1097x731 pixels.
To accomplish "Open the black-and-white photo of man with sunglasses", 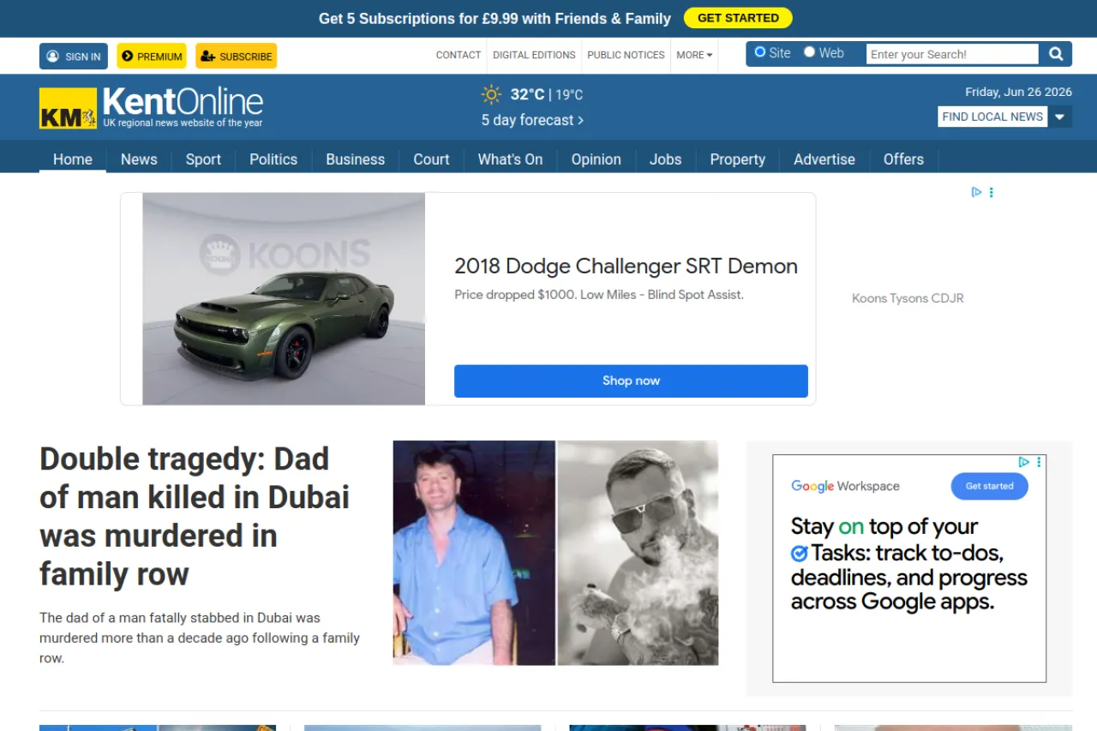I will [x=638, y=553].
